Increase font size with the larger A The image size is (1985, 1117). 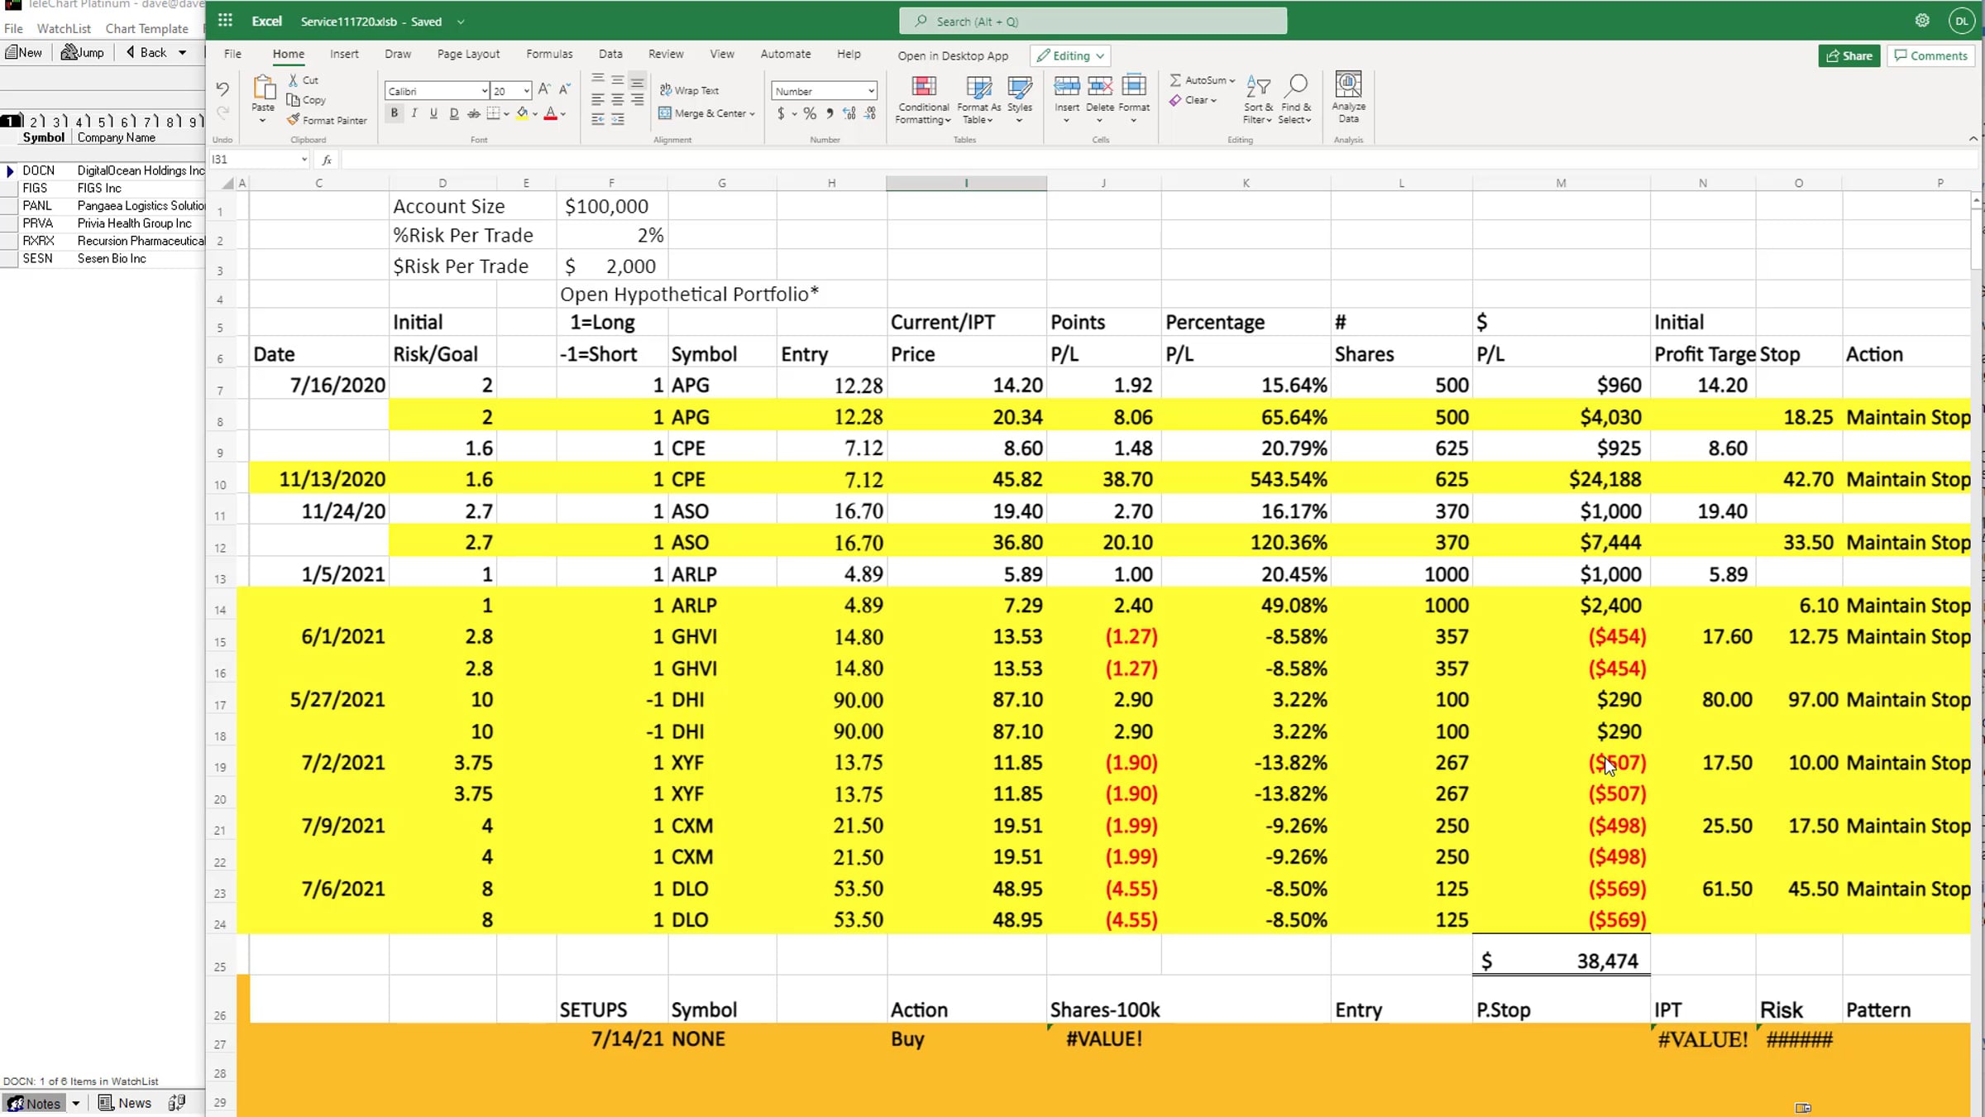point(544,89)
